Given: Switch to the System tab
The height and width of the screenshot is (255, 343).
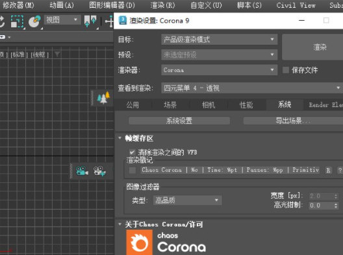Looking at the screenshot, I should 285,105.
